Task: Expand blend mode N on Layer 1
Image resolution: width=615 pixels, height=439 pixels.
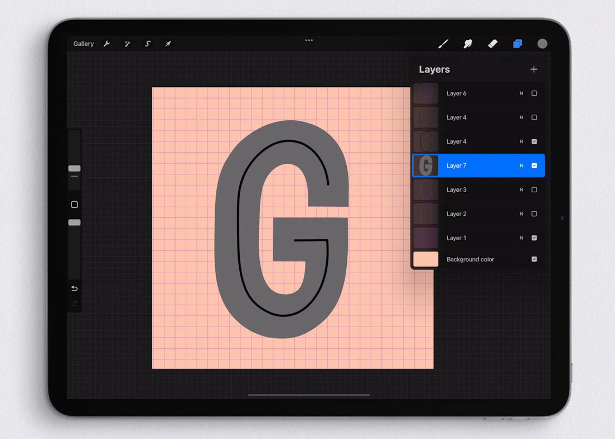Action: [x=521, y=238]
